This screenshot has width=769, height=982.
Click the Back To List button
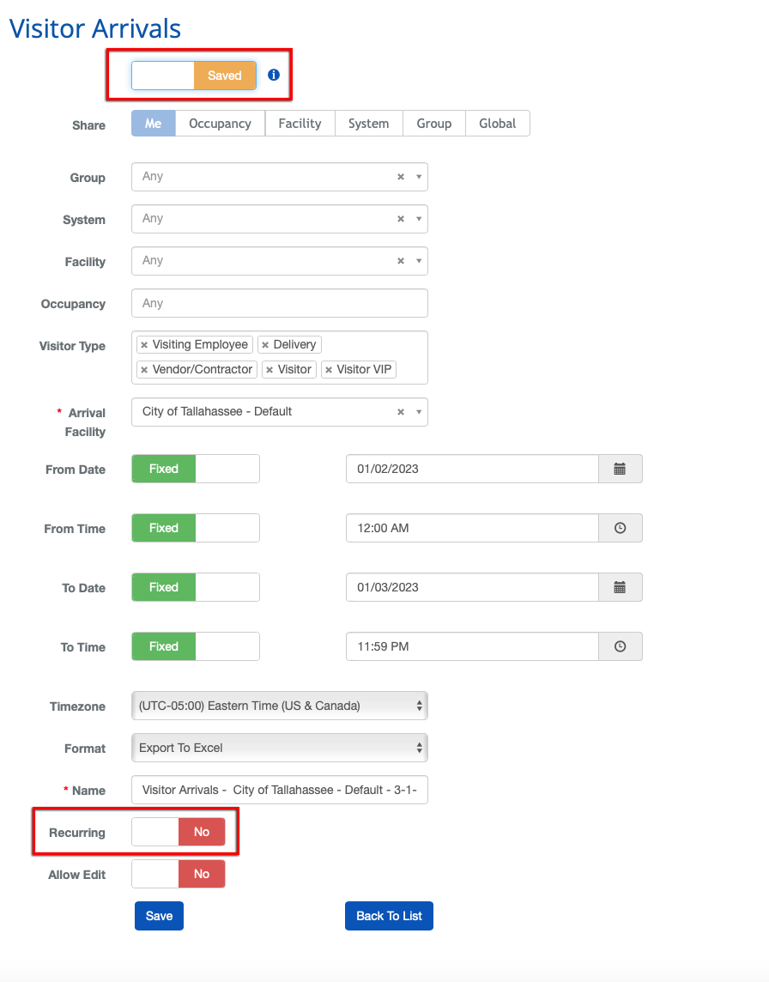point(389,916)
